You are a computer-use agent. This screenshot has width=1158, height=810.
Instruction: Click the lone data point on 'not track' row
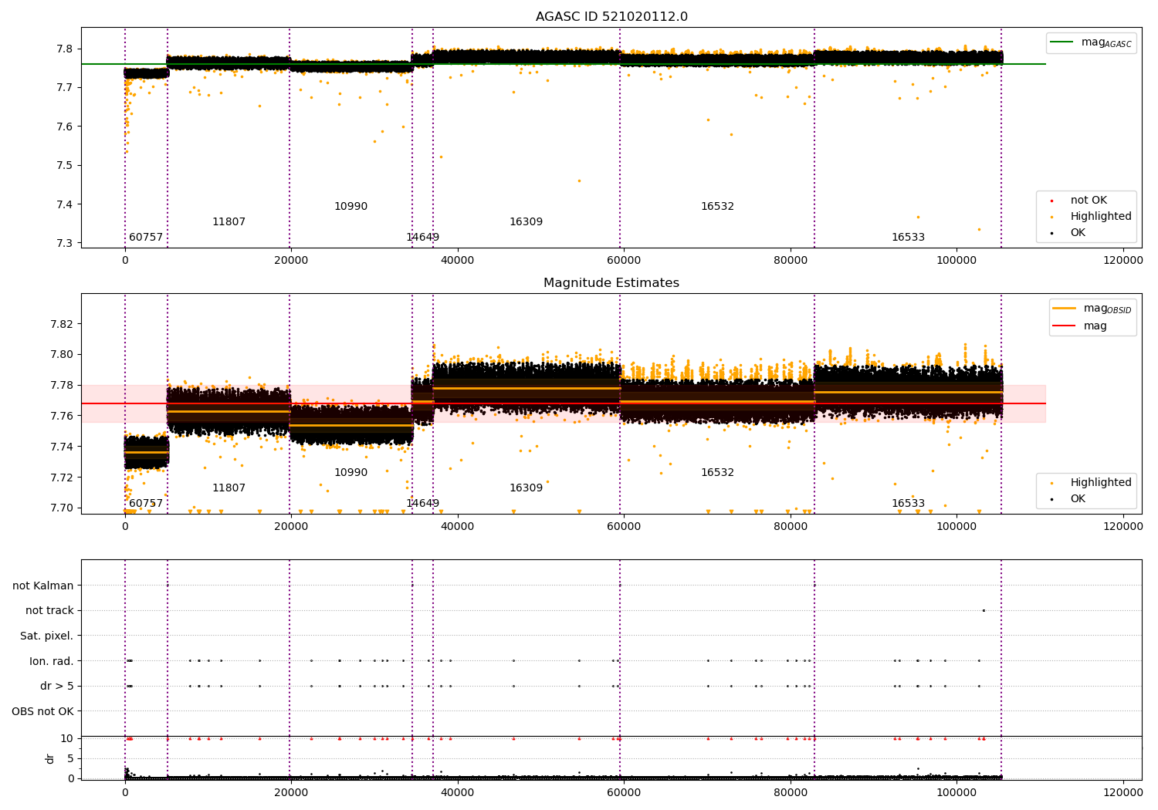click(984, 610)
